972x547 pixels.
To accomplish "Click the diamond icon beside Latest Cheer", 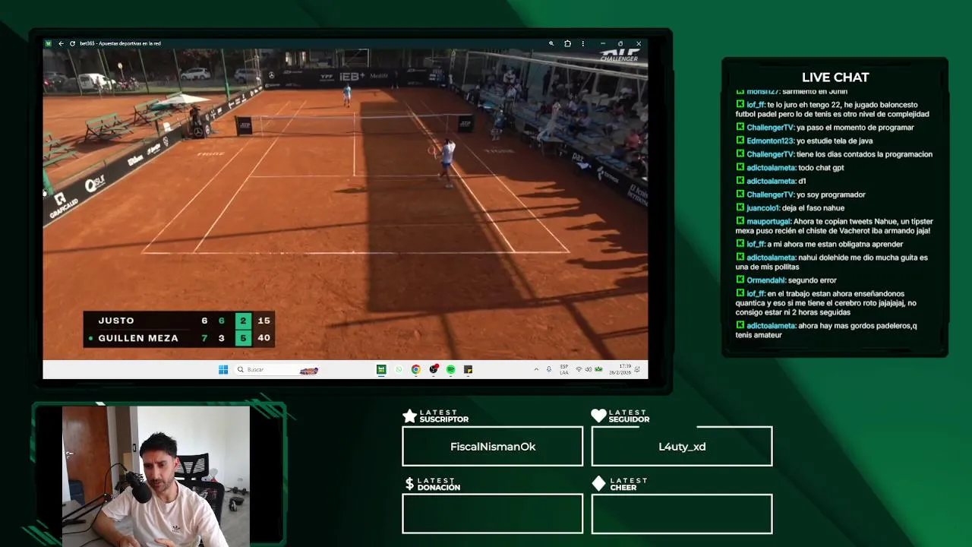I will (598, 484).
